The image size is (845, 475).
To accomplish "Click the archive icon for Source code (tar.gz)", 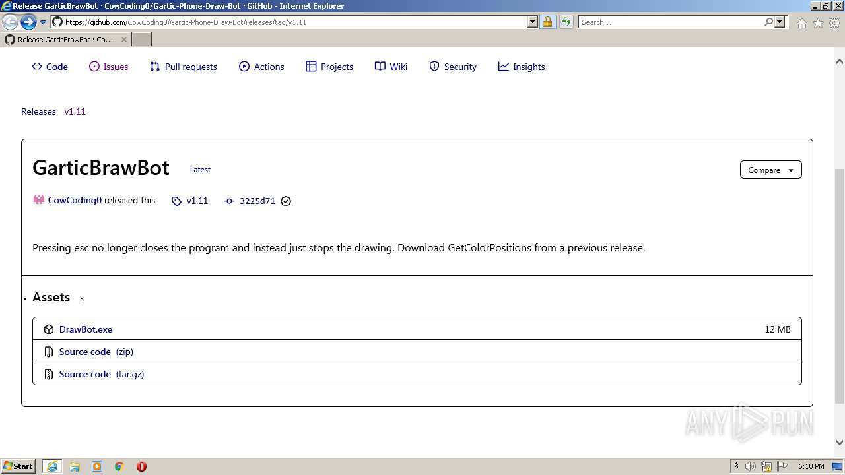I will tap(49, 374).
